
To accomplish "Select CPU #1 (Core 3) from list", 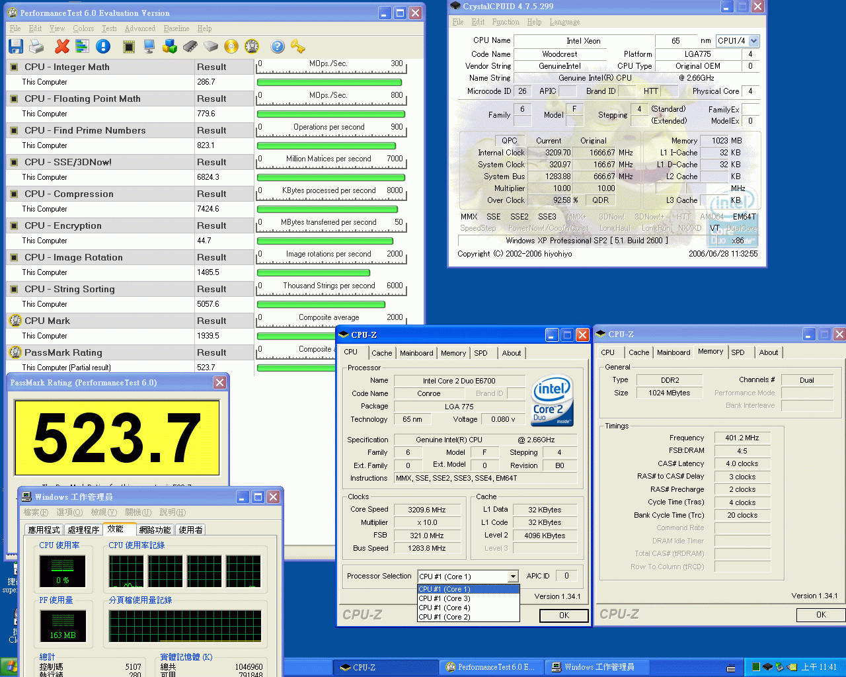I will click(468, 598).
